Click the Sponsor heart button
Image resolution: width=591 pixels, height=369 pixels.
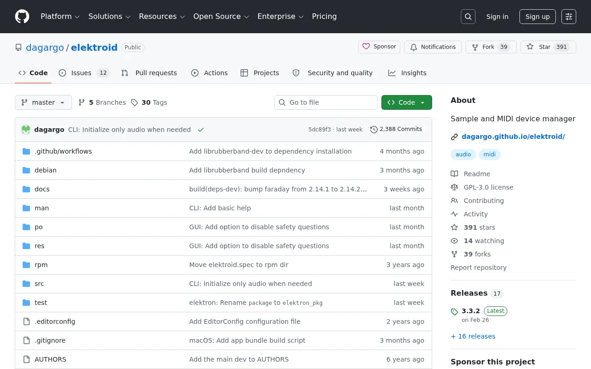[379, 47]
